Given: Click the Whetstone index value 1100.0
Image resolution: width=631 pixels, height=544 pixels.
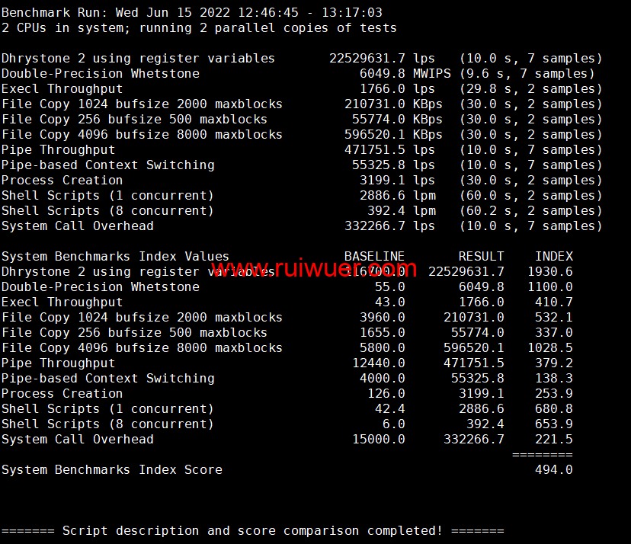Looking at the screenshot, I should [x=549, y=287].
